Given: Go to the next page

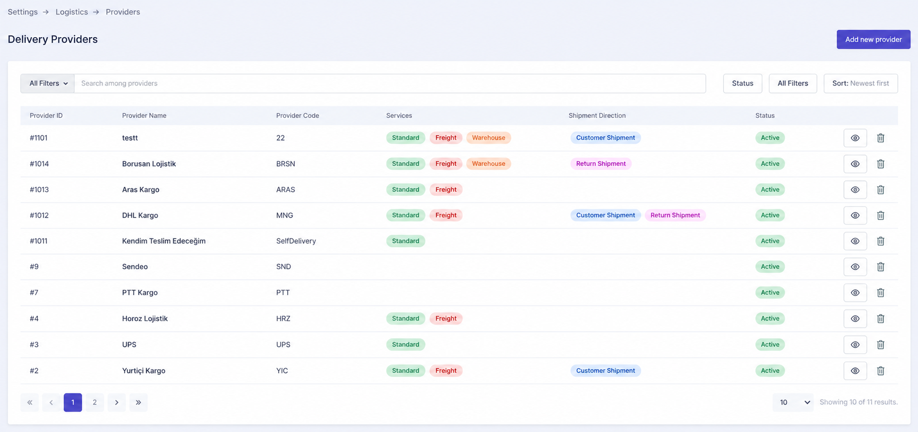Looking at the screenshot, I should pos(117,402).
